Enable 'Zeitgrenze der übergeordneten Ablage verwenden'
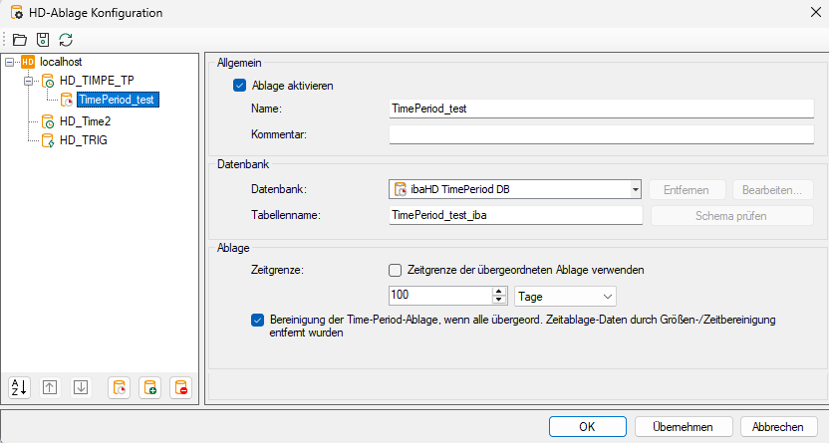 (396, 270)
